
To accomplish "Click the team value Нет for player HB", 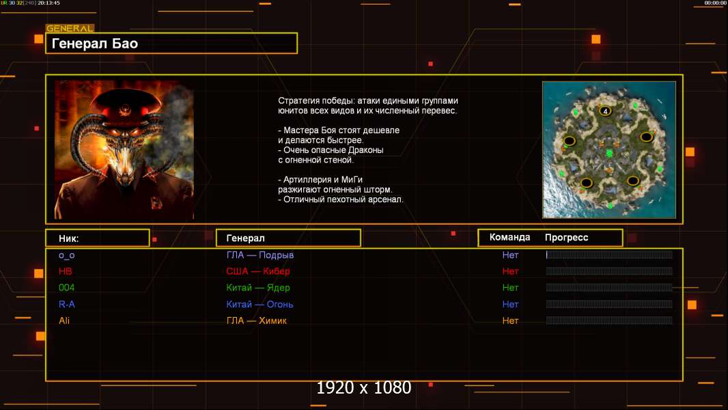I will coord(510,271).
